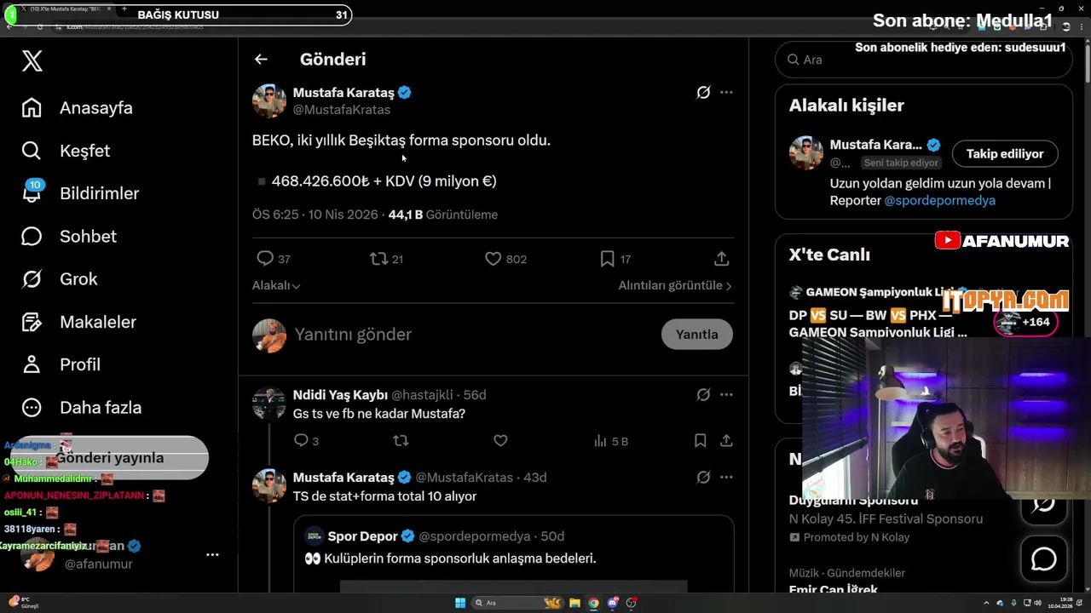Image resolution: width=1091 pixels, height=613 pixels.
Task: Bookmark Ndidi Yaş Kaybı comment
Action: [700, 440]
